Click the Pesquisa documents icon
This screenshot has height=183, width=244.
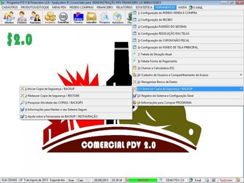click(x=104, y=18)
